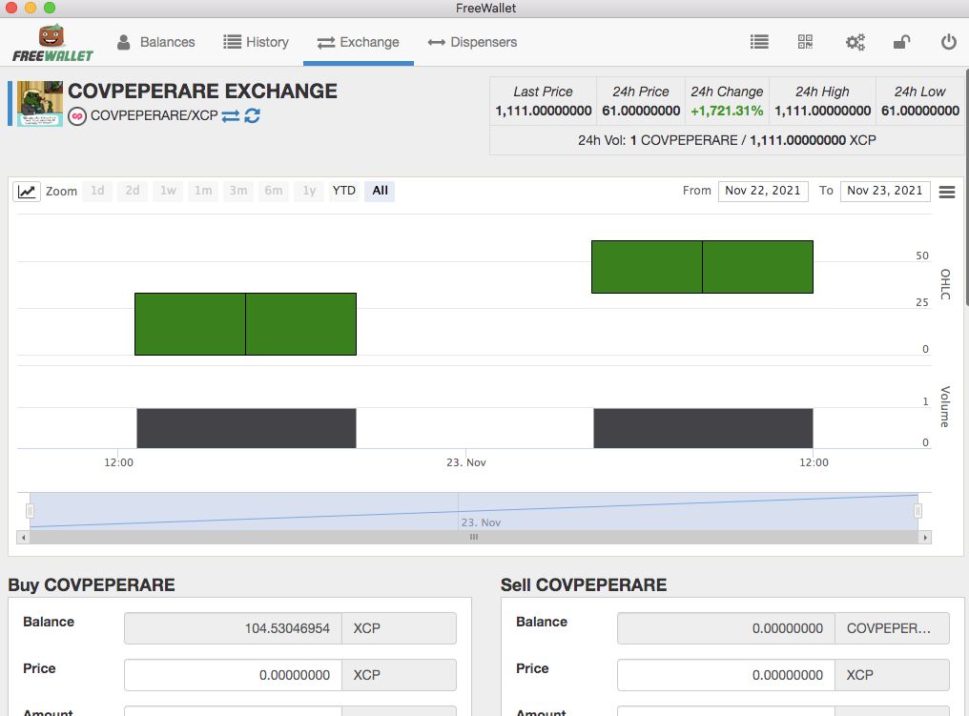Open the address list icon in the header
This screenshot has width=969, height=716.
click(x=759, y=42)
